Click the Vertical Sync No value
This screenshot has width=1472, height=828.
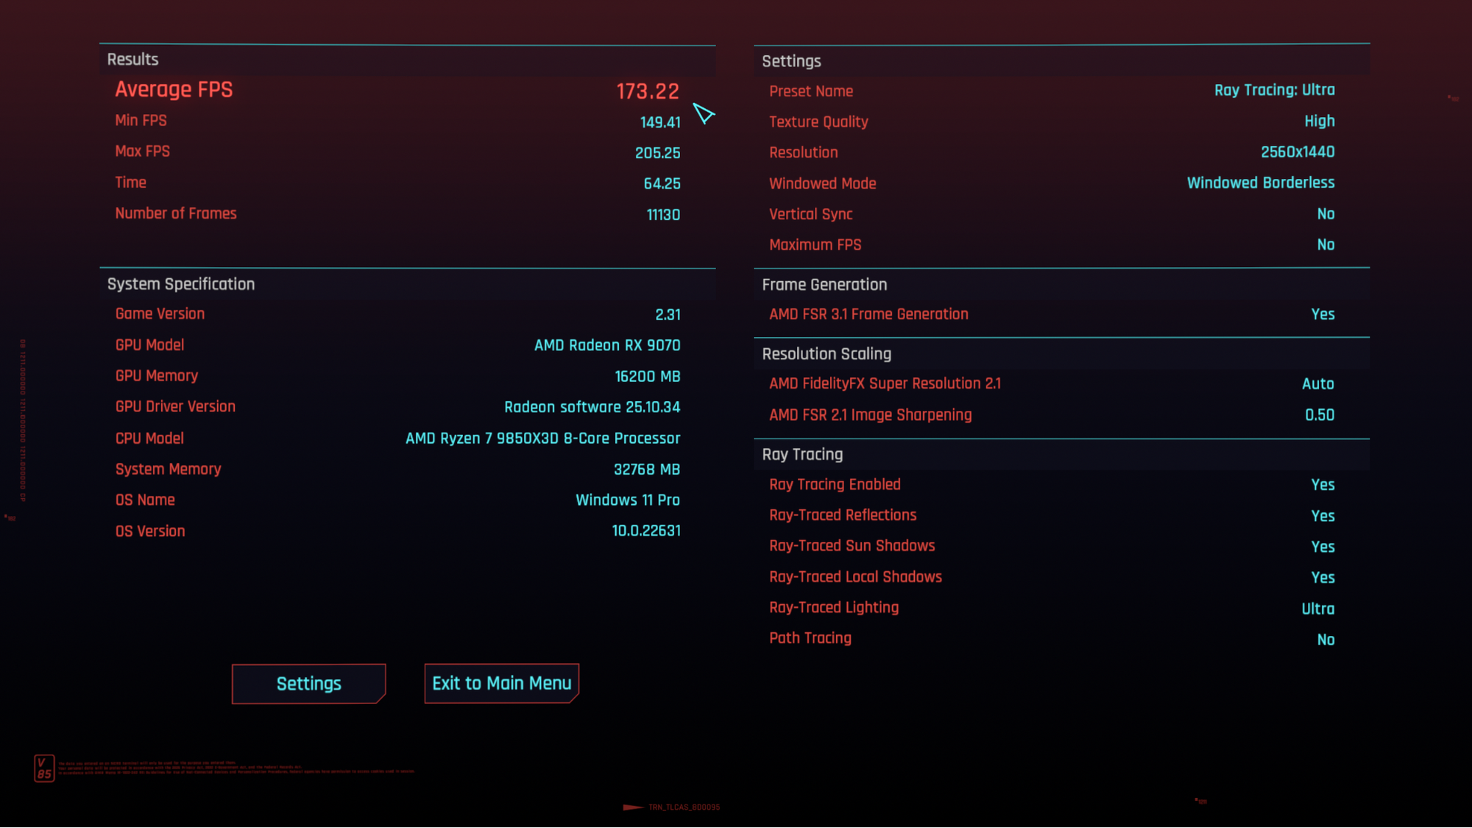1325,214
